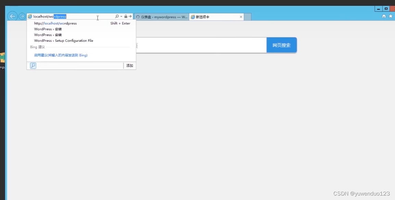
Task: Click the Go arrow in address bar
Action: (x=130, y=16)
